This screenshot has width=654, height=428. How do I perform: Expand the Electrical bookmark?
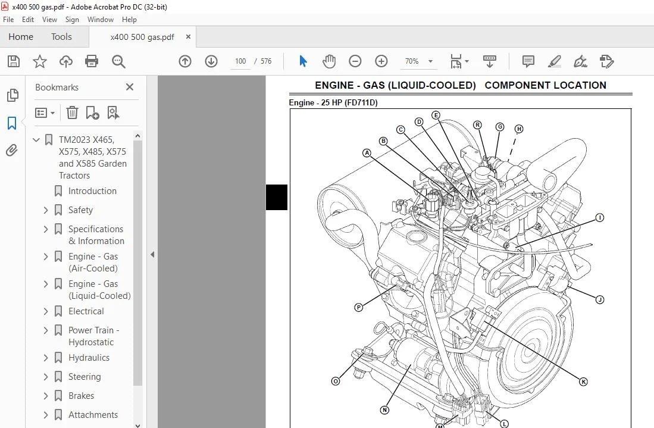pos(46,311)
